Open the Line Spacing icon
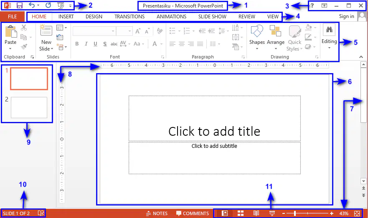The height and width of the screenshot is (218, 368). pos(221,31)
